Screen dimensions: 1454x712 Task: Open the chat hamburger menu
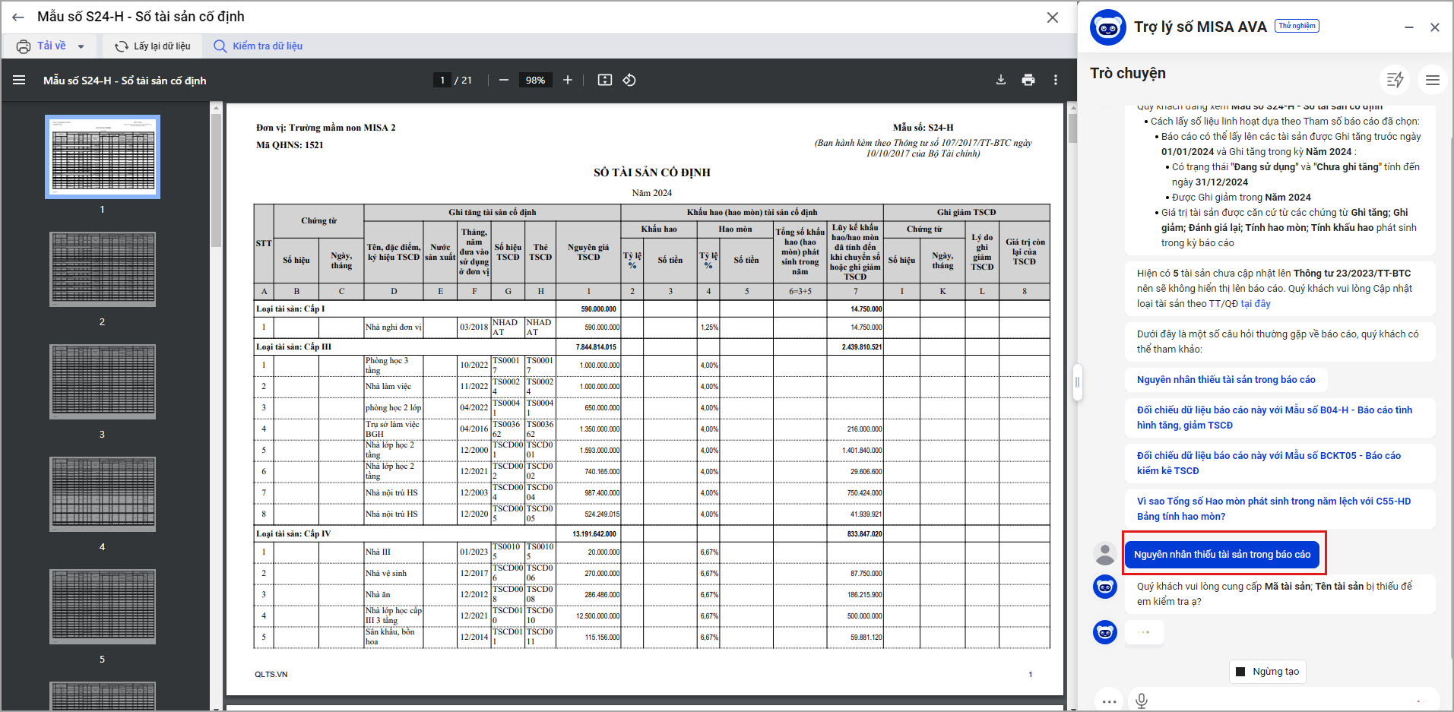pyautogui.click(x=1433, y=80)
